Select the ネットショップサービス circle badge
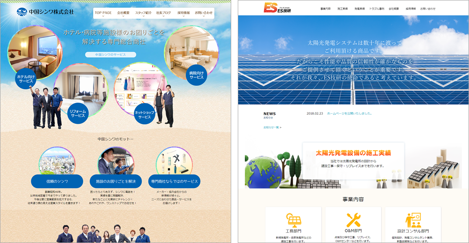The height and width of the screenshot is (243, 469). [x=144, y=115]
